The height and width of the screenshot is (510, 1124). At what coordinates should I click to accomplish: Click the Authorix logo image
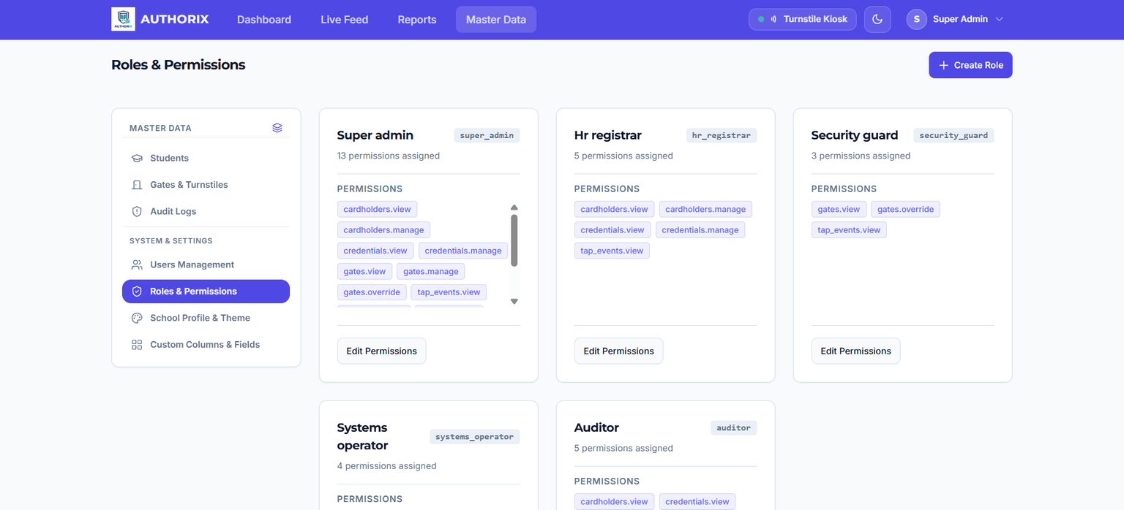coord(123,19)
